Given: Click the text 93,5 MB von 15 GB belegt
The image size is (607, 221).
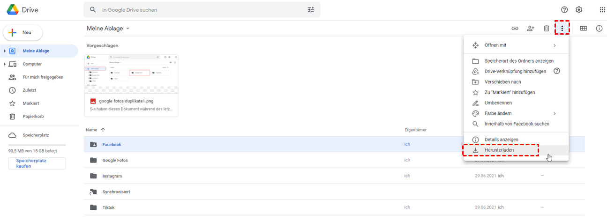Looking at the screenshot, I should pos(33,152).
